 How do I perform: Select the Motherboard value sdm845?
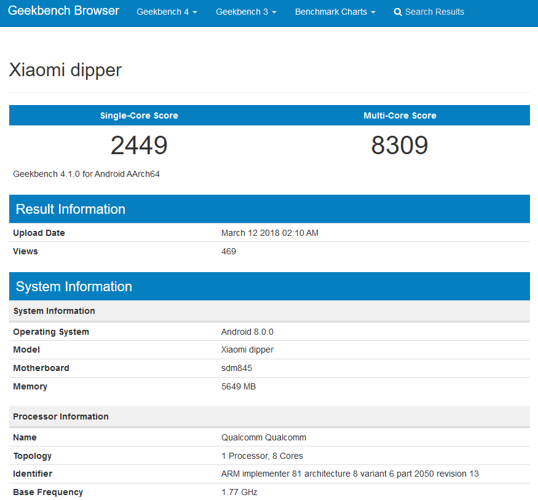tap(236, 369)
